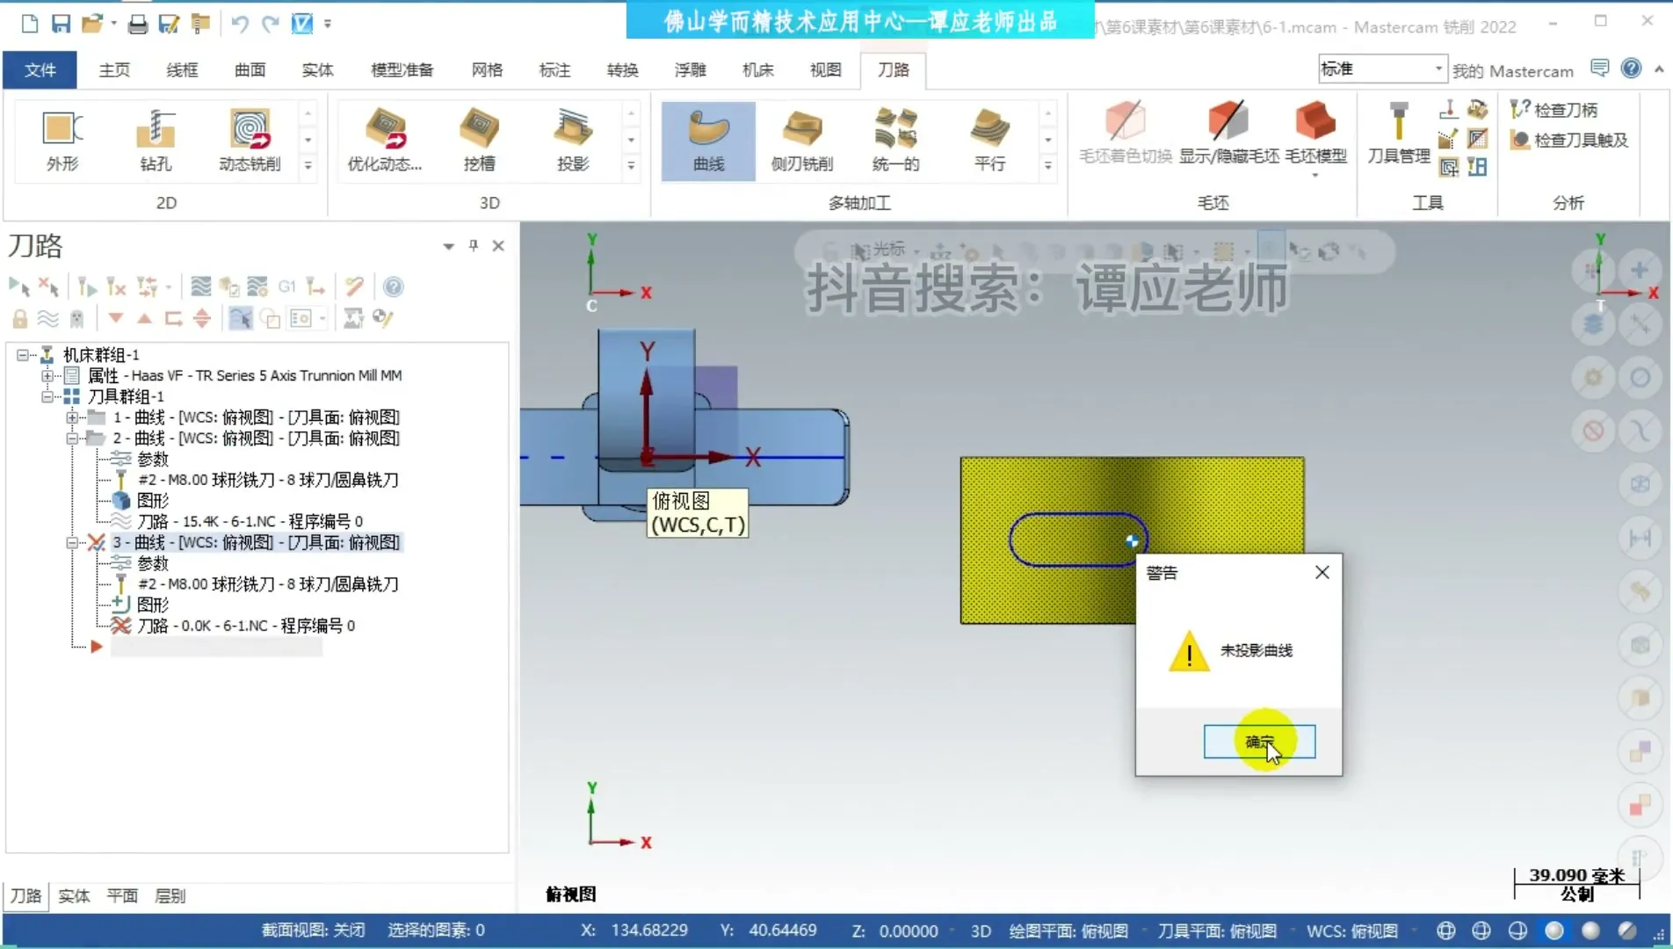Click 检查刀具触及 in the analysis group
Viewport: 1673px width, 949px height.
(1570, 139)
